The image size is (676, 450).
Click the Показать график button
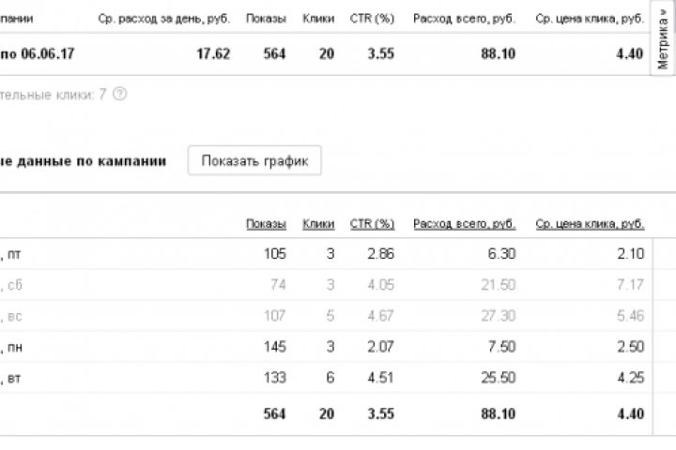[254, 160]
